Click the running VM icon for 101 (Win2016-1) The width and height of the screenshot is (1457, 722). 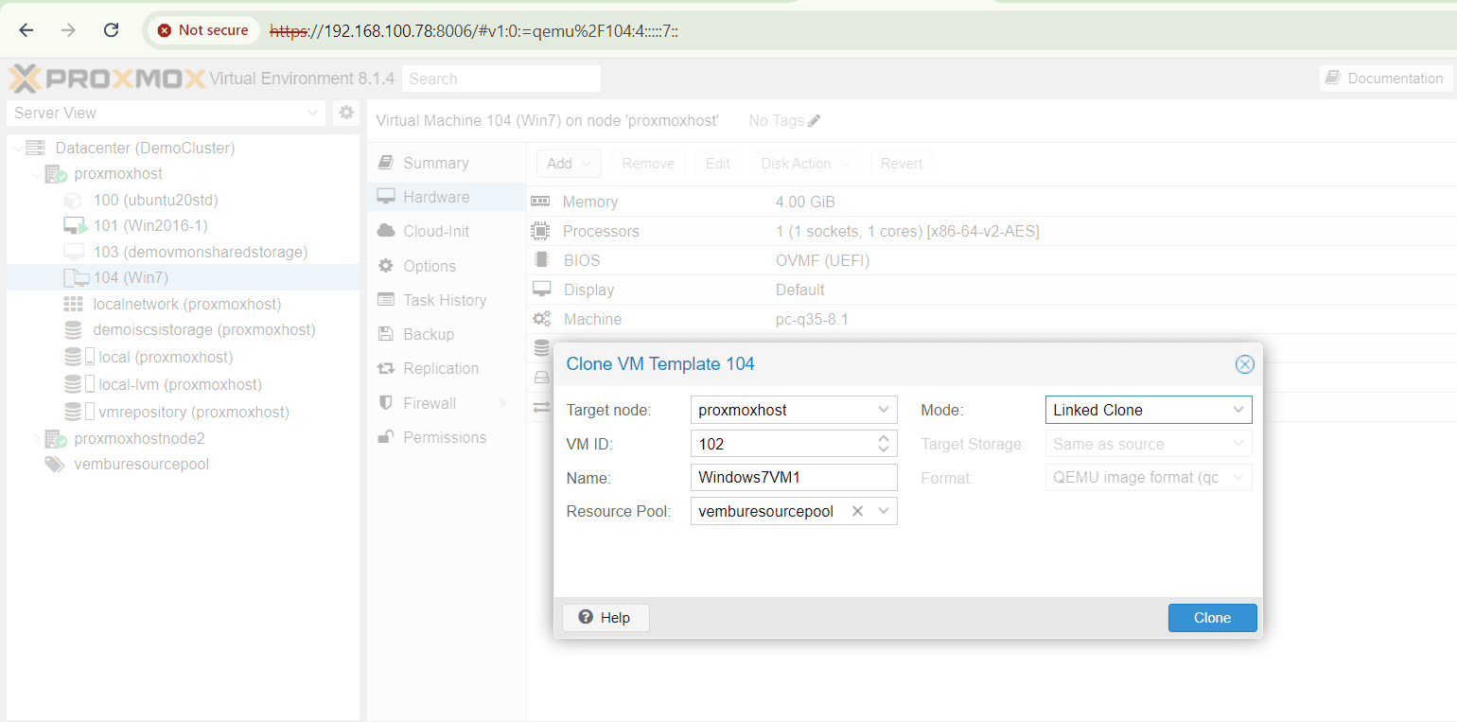(x=75, y=226)
